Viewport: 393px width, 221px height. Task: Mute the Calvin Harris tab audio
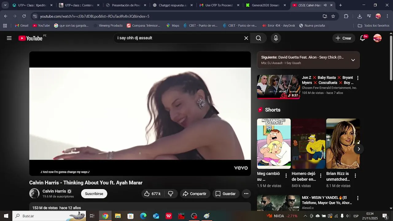pyautogui.click(x=325, y=5)
